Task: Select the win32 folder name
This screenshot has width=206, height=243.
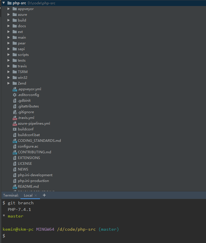Action: point(22,78)
